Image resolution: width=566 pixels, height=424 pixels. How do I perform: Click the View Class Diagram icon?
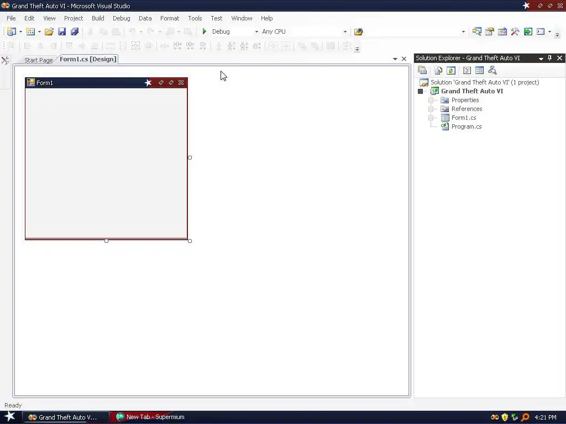pos(492,70)
